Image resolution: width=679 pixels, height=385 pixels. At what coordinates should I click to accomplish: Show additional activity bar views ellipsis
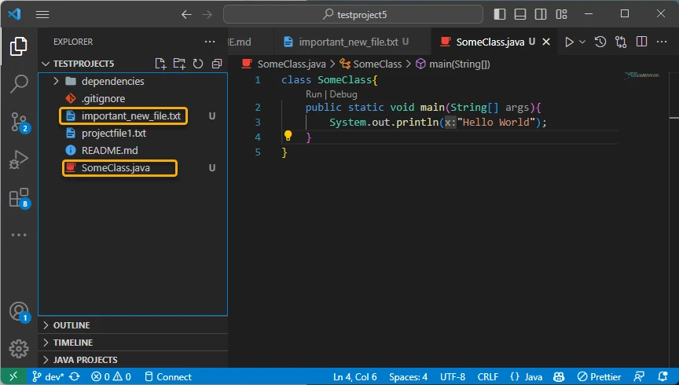coord(19,235)
